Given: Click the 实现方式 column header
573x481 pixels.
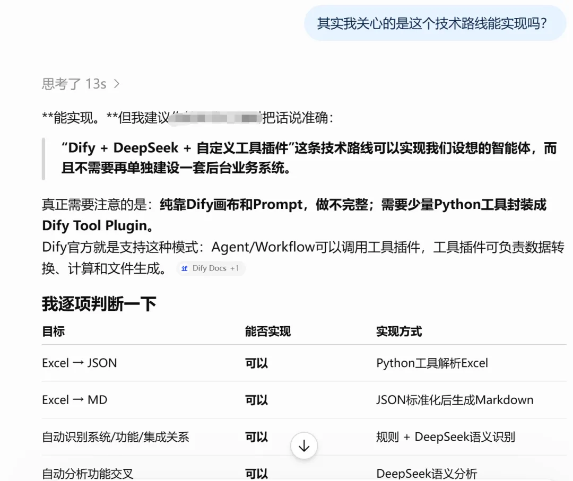Looking at the screenshot, I should [399, 331].
